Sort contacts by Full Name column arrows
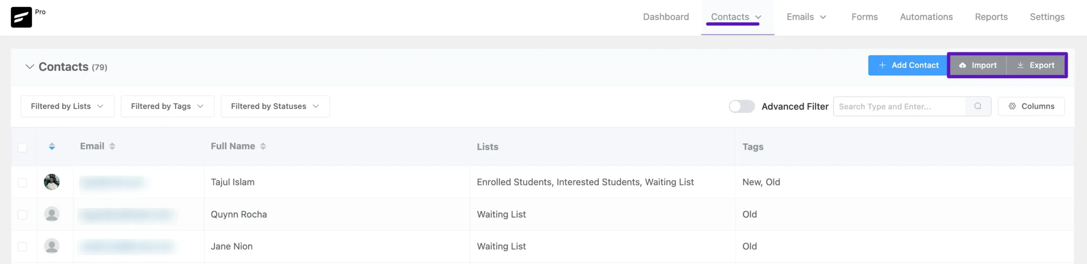The width and height of the screenshot is (1087, 264). click(x=263, y=146)
